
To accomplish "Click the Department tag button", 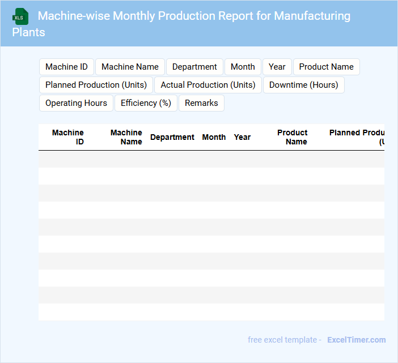I will (x=194, y=67).
